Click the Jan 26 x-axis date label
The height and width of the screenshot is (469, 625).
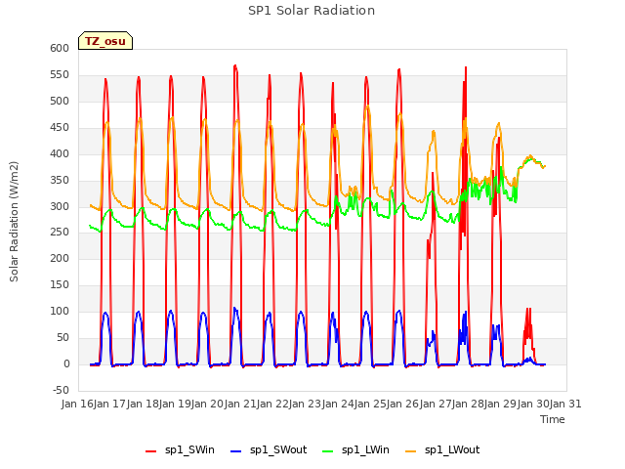coord(403,404)
